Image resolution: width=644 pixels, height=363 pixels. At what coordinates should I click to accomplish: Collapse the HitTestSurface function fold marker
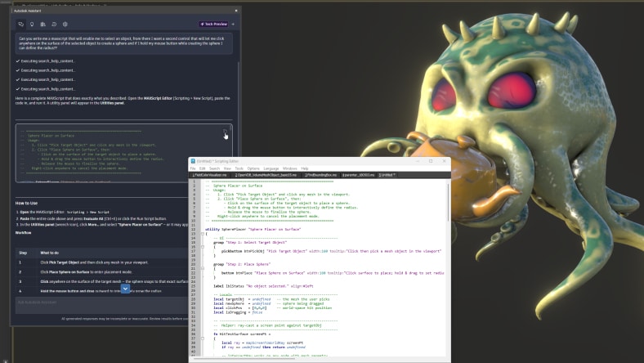[203, 338]
